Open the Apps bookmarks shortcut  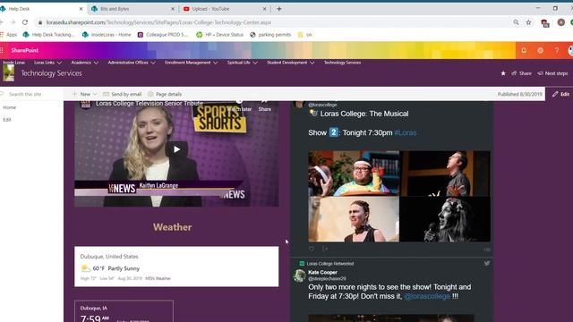click(x=9, y=35)
